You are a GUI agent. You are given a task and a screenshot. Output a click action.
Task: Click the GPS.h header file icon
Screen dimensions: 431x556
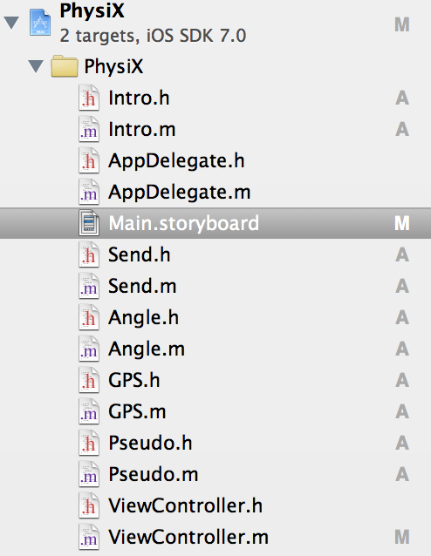(x=89, y=380)
